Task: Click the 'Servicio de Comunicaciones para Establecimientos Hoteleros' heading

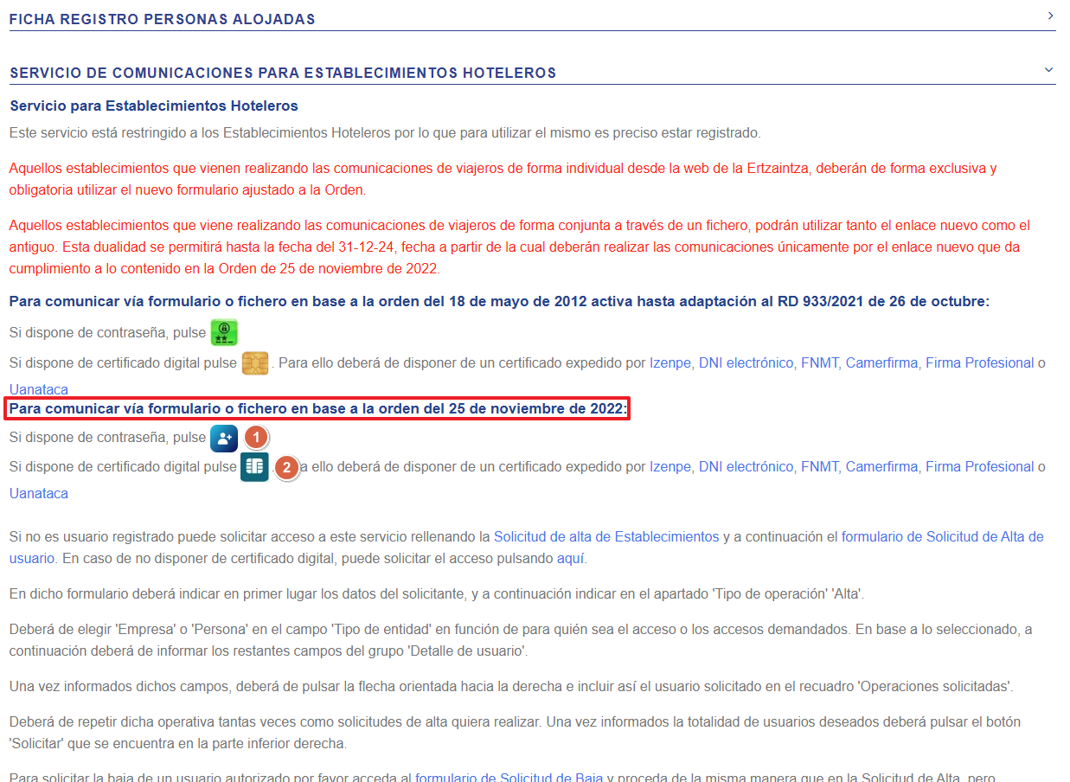Action: [283, 73]
